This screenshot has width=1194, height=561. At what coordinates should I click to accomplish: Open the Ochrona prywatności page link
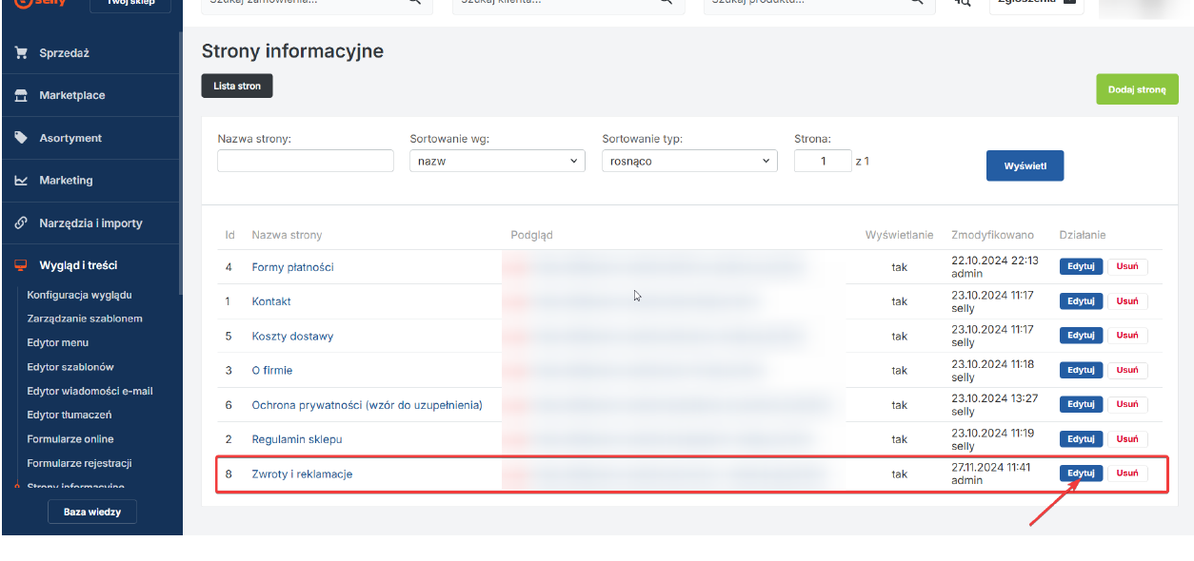coord(367,405)
